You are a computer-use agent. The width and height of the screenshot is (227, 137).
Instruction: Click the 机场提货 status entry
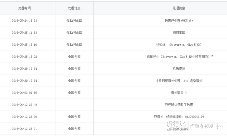(179, 69)
